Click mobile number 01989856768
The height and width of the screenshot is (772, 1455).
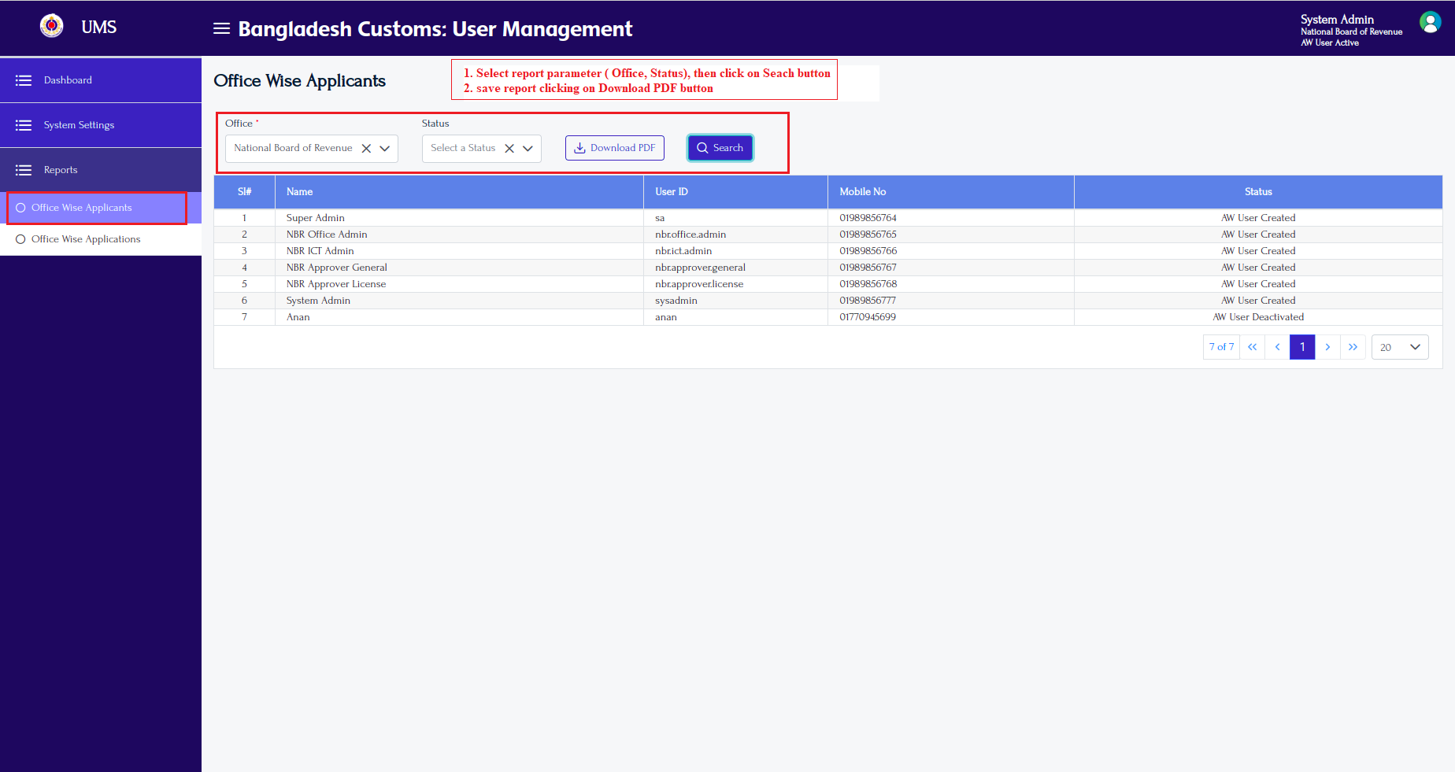click(868, 284)
